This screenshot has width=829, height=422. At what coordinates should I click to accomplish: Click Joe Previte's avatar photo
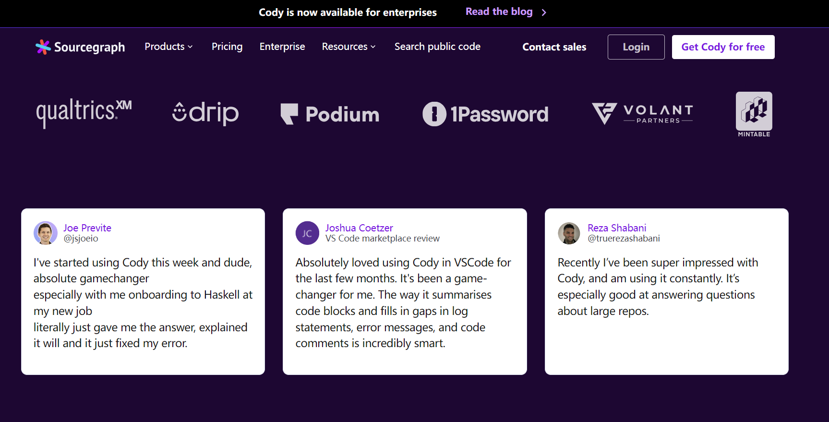click(x=46, y=233)
